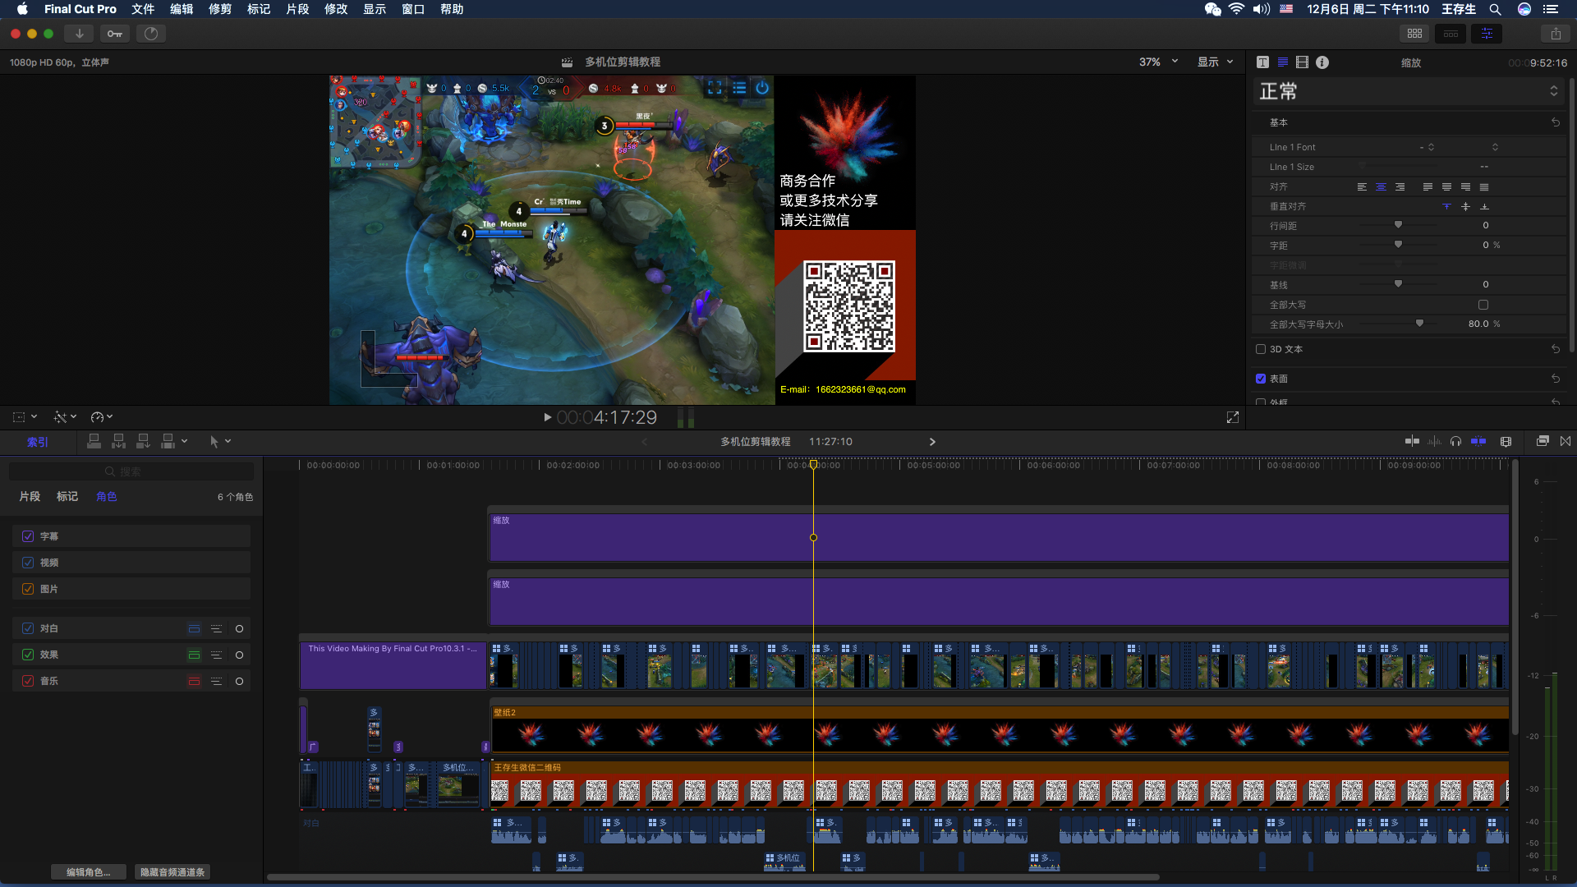Open the 37% viewer zoom dropdown

point(1158,62)
